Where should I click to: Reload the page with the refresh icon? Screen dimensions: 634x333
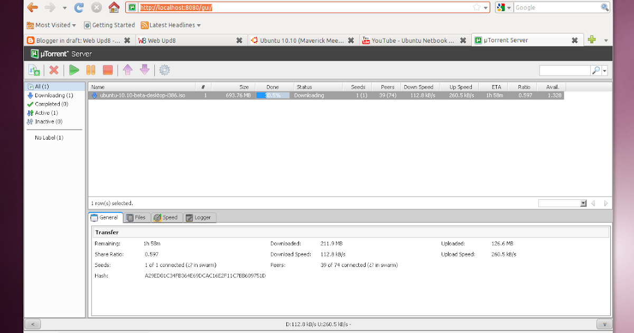[x=79, y=7]
